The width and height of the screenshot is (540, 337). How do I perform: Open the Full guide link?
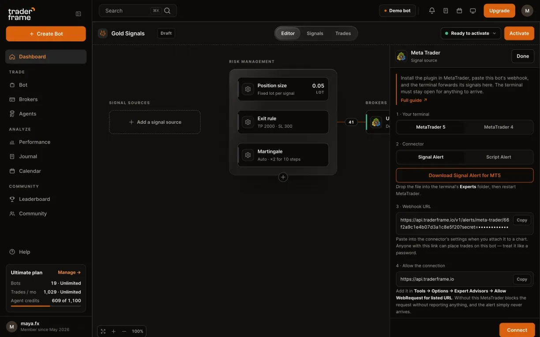pyautogui.click(x=414, y=100)
